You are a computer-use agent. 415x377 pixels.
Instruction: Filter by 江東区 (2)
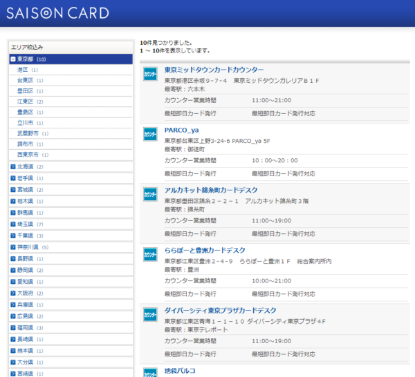[x=71, y=101]
